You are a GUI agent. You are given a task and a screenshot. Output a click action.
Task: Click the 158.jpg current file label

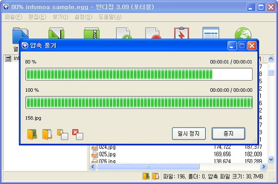(x=33, y=118)
